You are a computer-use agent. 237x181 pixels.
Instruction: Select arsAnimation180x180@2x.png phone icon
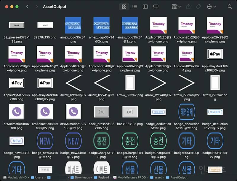click(45, 112)
